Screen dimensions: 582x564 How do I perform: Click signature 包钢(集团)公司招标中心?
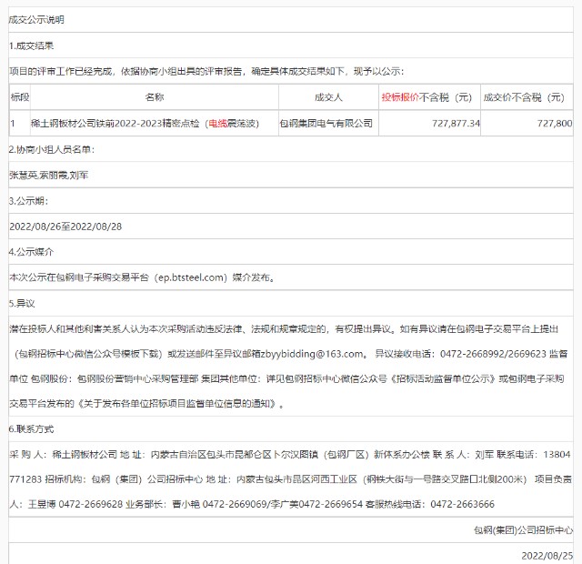[x=524, y=530]
